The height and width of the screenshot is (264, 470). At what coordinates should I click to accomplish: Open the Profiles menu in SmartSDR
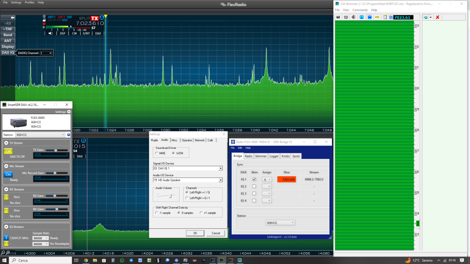29,2
